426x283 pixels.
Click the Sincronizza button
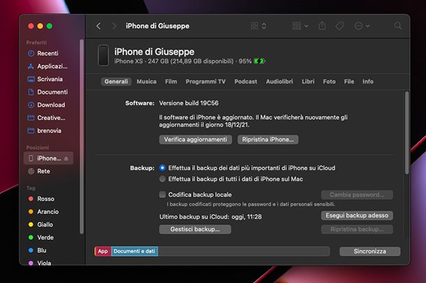(369, 252)
